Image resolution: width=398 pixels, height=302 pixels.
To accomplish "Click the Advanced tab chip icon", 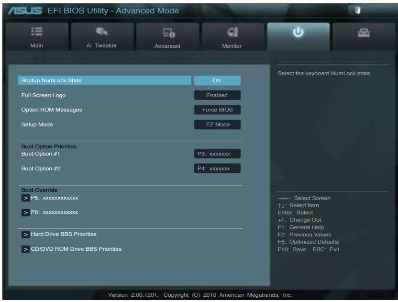I will 169,33.
